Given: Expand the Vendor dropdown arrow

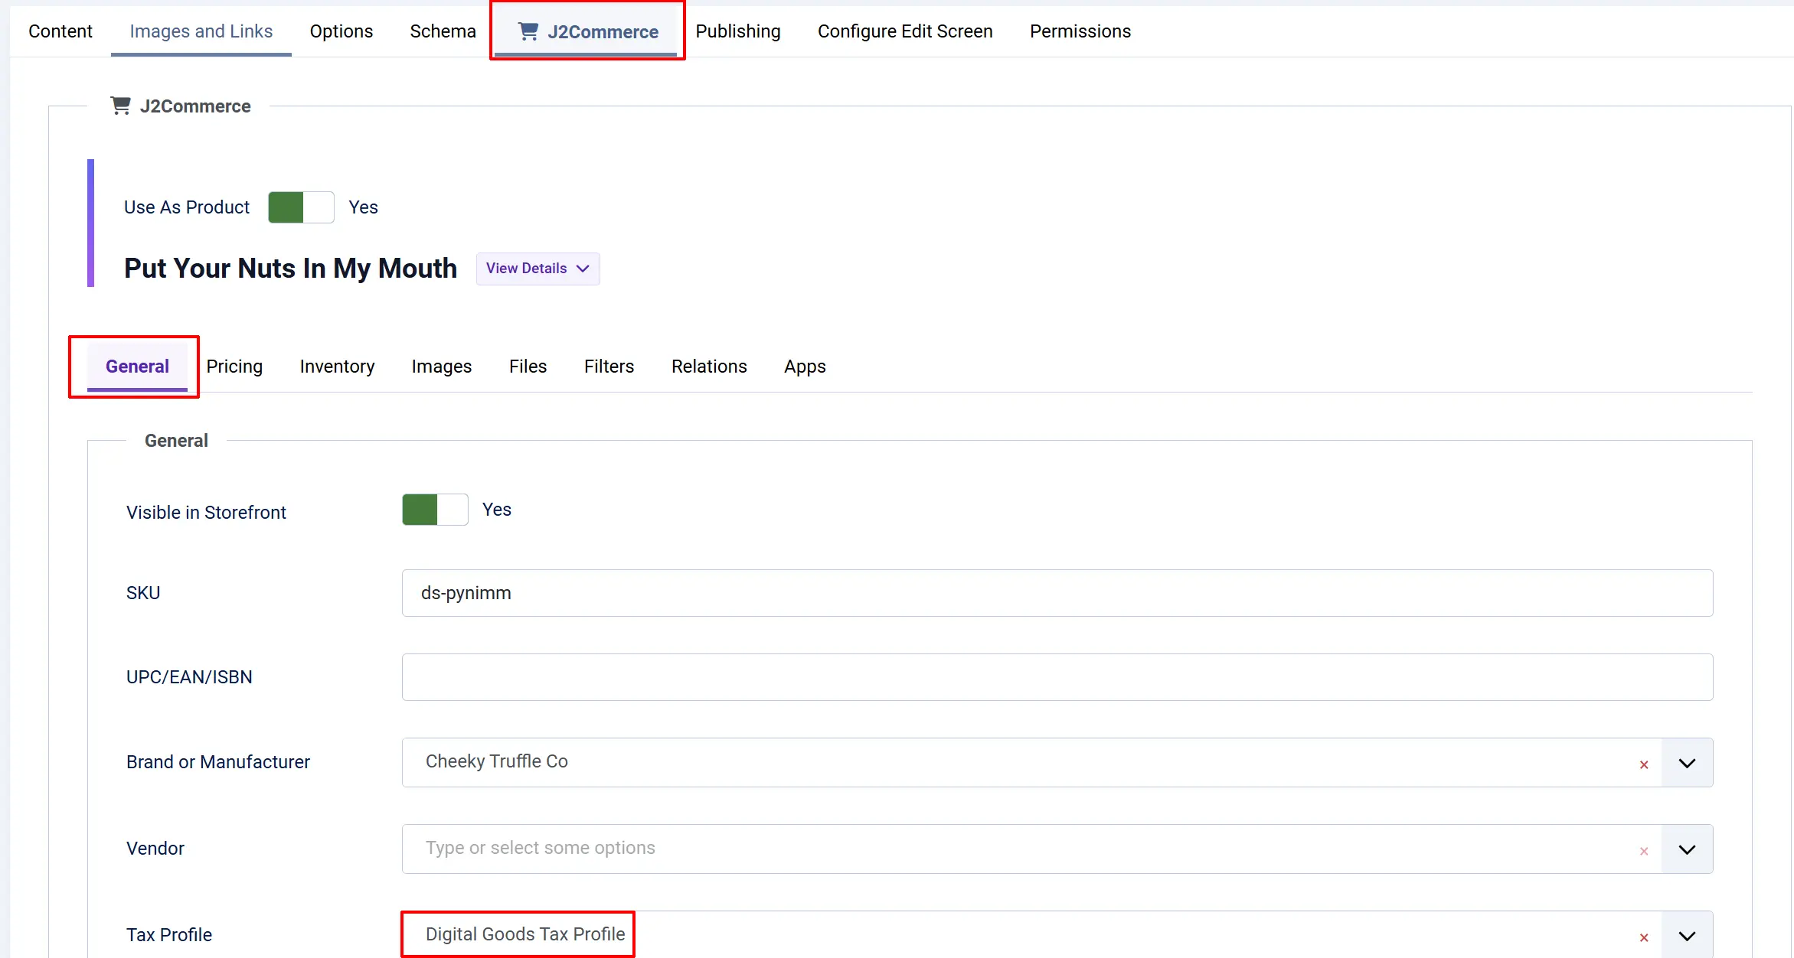Looking at the screenshot, I should coord(1687,849).
